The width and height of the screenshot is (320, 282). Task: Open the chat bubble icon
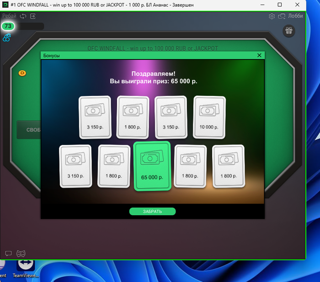tap(8, 253)
